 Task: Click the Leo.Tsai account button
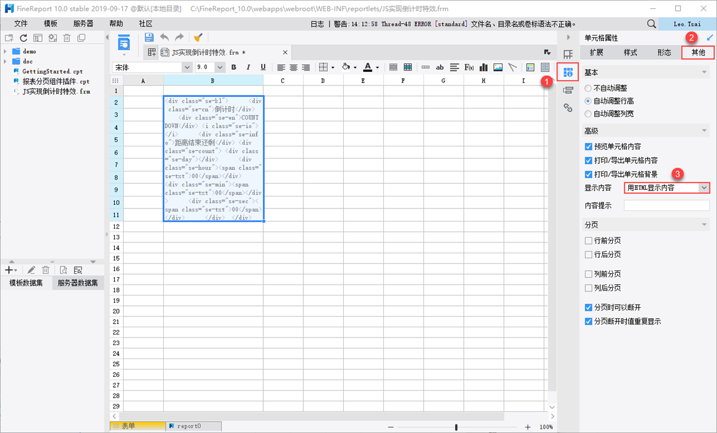[687, 24]
